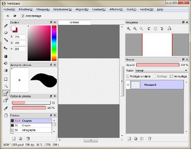The width and height of the screenshot is (191, 149).
Task: Float the Navigateur panel
Action: click(x=183, y=22)
